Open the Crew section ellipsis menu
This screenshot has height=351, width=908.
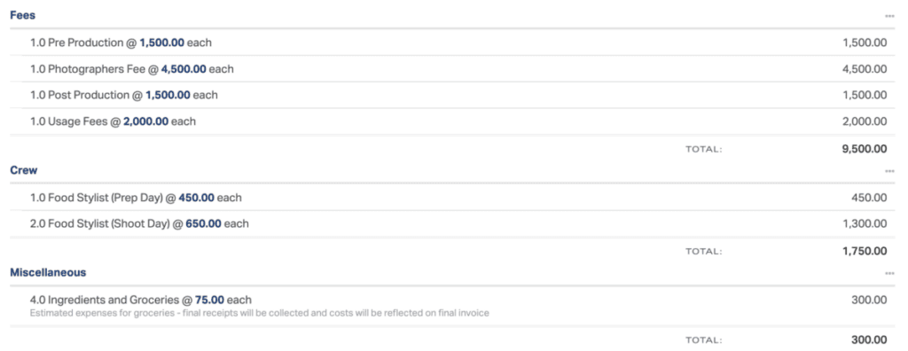pyautogui.click(x=888, y=171)
